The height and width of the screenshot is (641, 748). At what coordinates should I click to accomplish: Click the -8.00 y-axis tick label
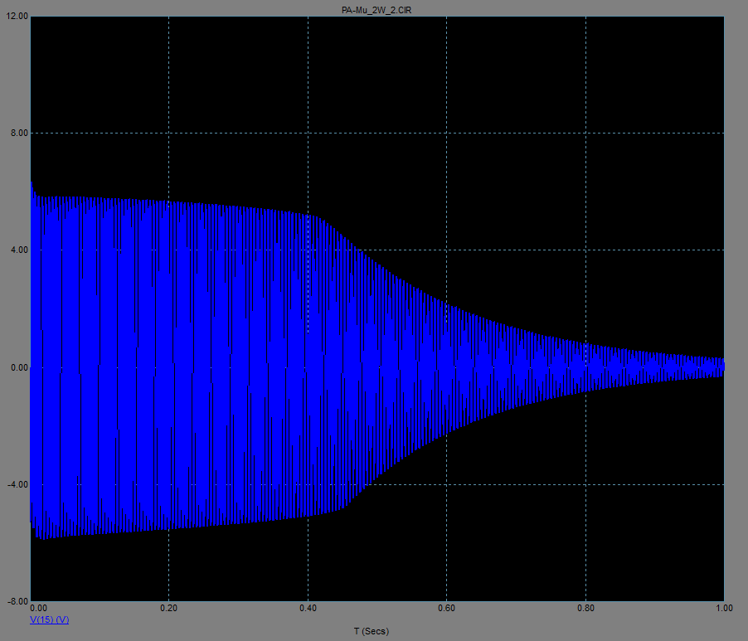16,601
